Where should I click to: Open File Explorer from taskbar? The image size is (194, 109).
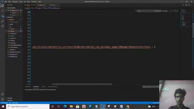71,106
